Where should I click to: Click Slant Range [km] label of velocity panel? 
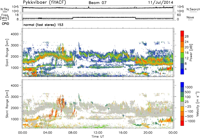tap(7, 104)
